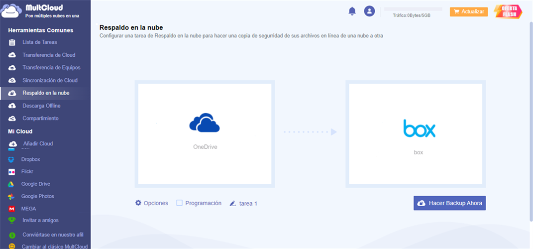Viewport: 533px width, 249px height.
Task: Click the Opciones gear icon
Action: [x=138, y=203]
